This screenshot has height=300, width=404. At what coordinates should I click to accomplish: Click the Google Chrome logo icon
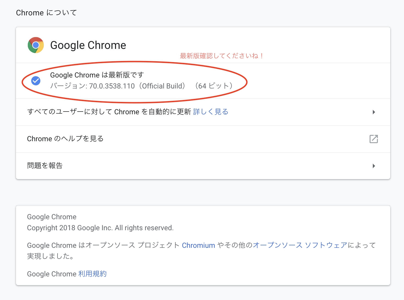(x=36, y=45)
